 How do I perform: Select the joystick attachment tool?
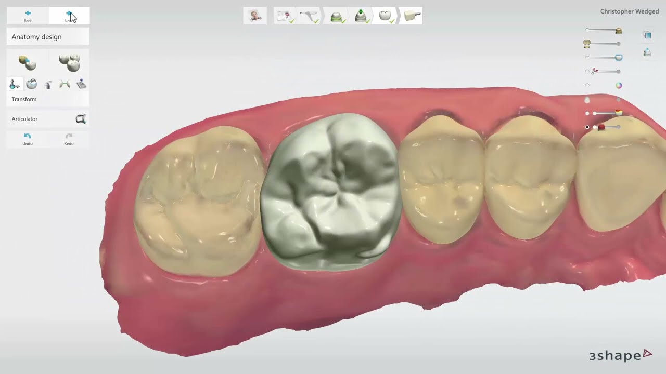[81, 84]
